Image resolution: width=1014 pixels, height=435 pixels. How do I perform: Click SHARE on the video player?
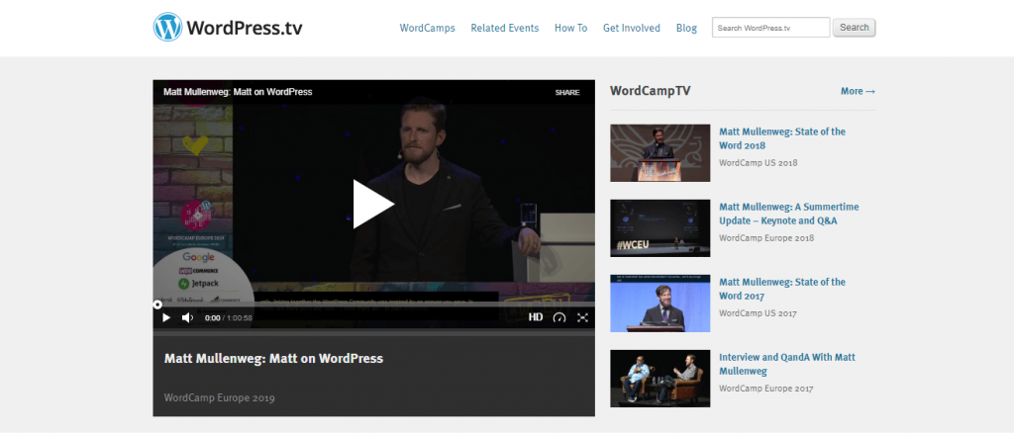coord(567,92)
